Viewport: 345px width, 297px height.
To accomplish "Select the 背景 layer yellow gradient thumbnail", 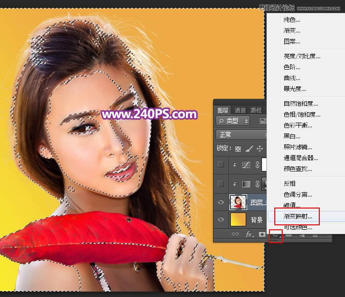I will tap(238, 219).
